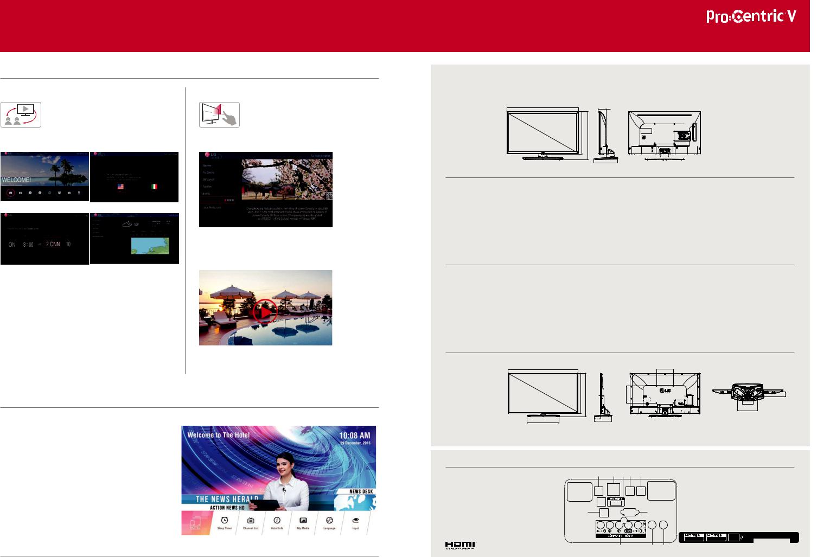Click the red-circled icon on the WELCOME screen
The width and height of the screenshot is (817, 557).
(10, 193)
